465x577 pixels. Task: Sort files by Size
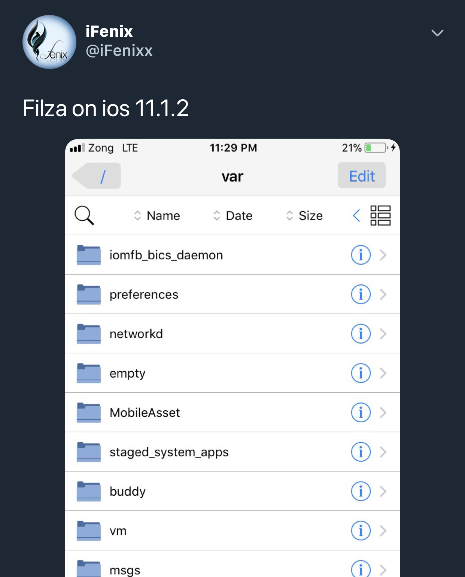(304, 216)
